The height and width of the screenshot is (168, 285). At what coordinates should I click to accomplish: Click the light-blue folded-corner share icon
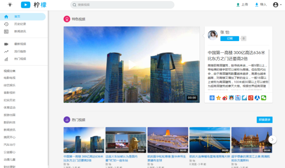pyautogui.click(x=244, y=98)
